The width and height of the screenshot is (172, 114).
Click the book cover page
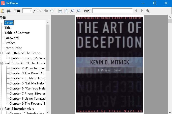[109, 64]
